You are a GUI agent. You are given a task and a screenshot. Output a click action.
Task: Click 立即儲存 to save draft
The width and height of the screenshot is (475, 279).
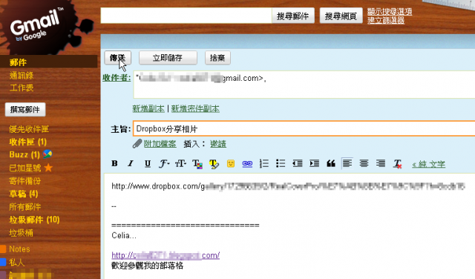[x=168, y=58]
